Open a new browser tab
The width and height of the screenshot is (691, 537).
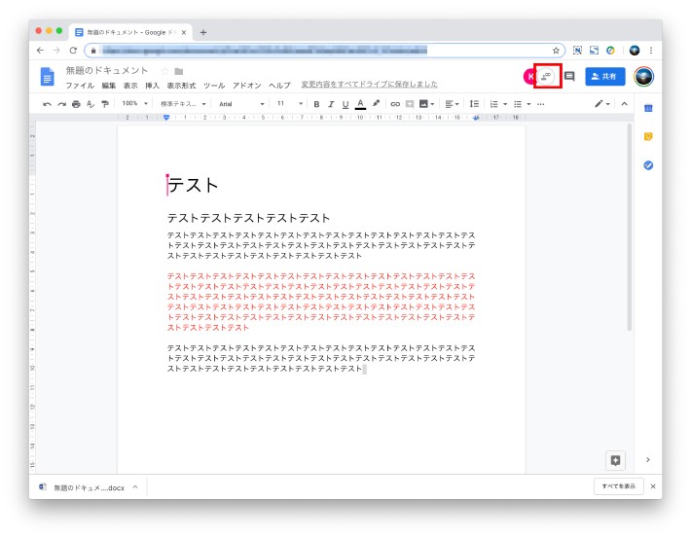[203, 32]
